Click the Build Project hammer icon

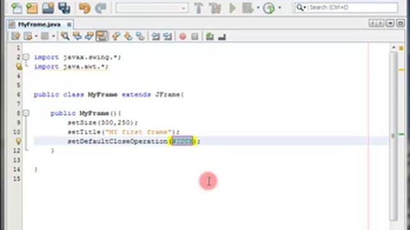point(199,8)
